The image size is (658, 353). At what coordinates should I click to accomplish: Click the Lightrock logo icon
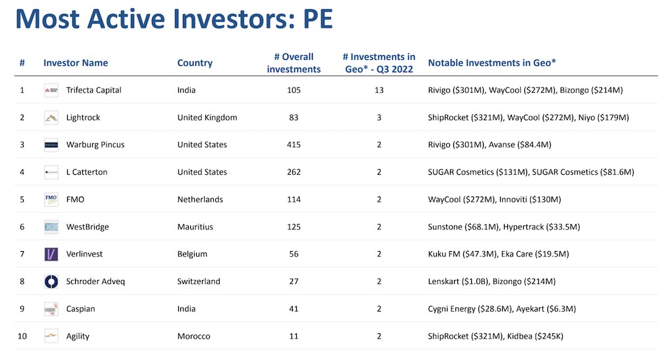51,118
